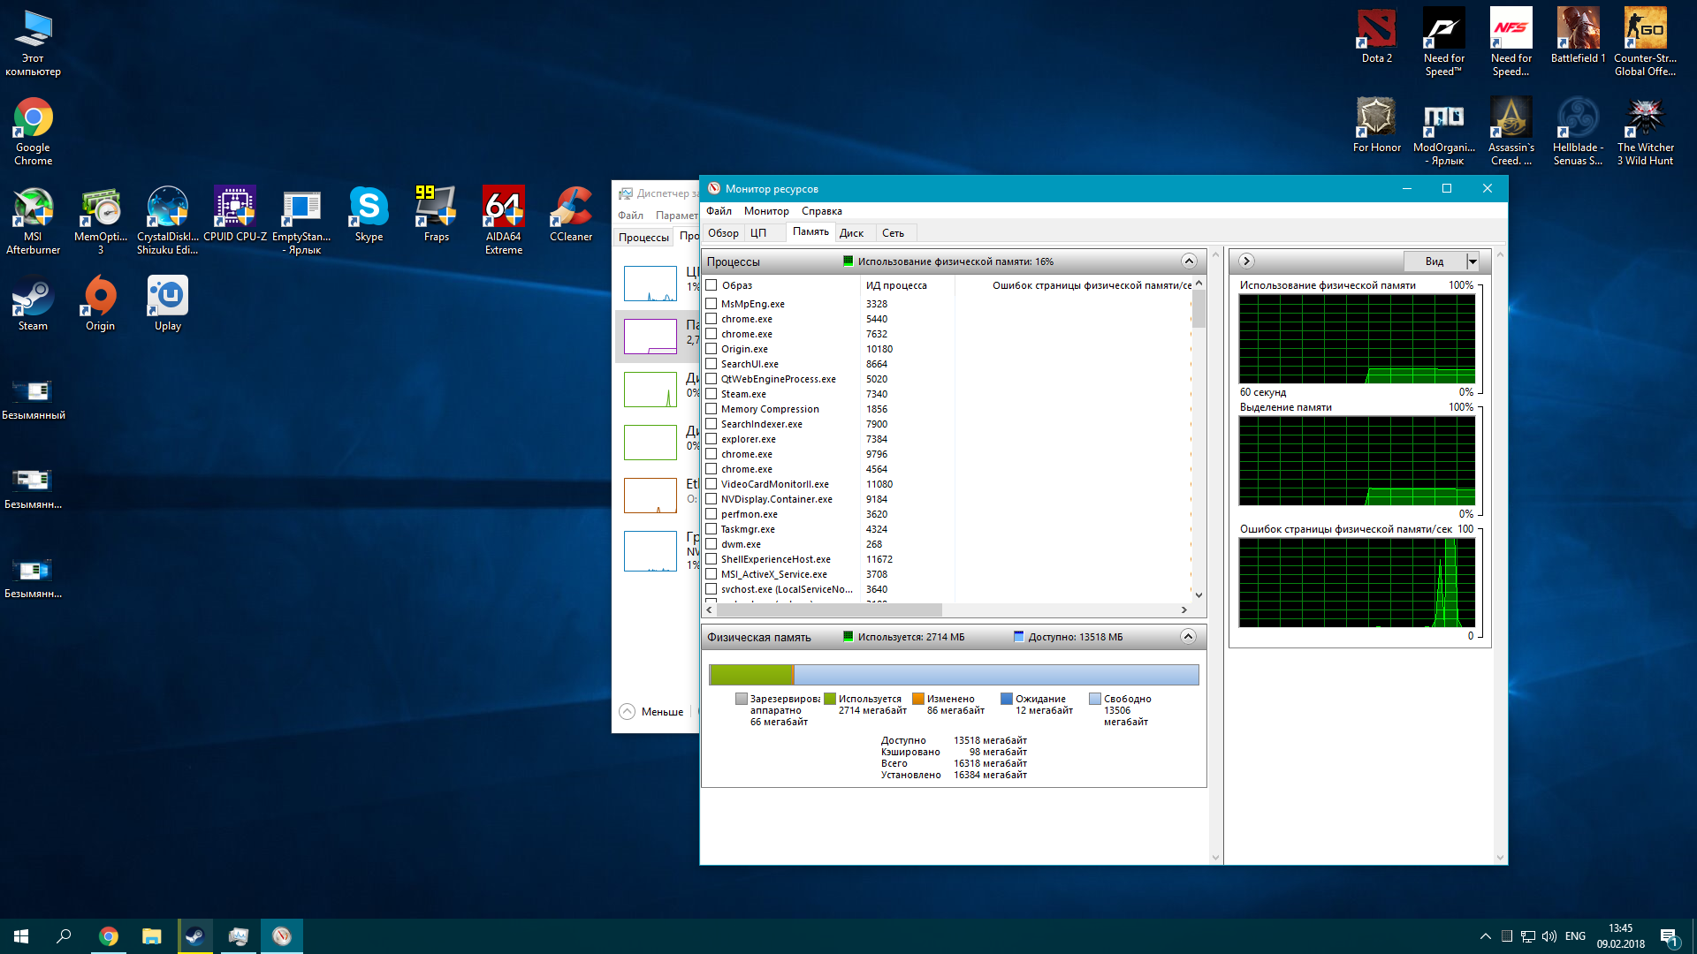Launch Counter-Strike Global Offensive shortcut
The height and width of the screenshot is (954, 1697).
click(1645, 42)
